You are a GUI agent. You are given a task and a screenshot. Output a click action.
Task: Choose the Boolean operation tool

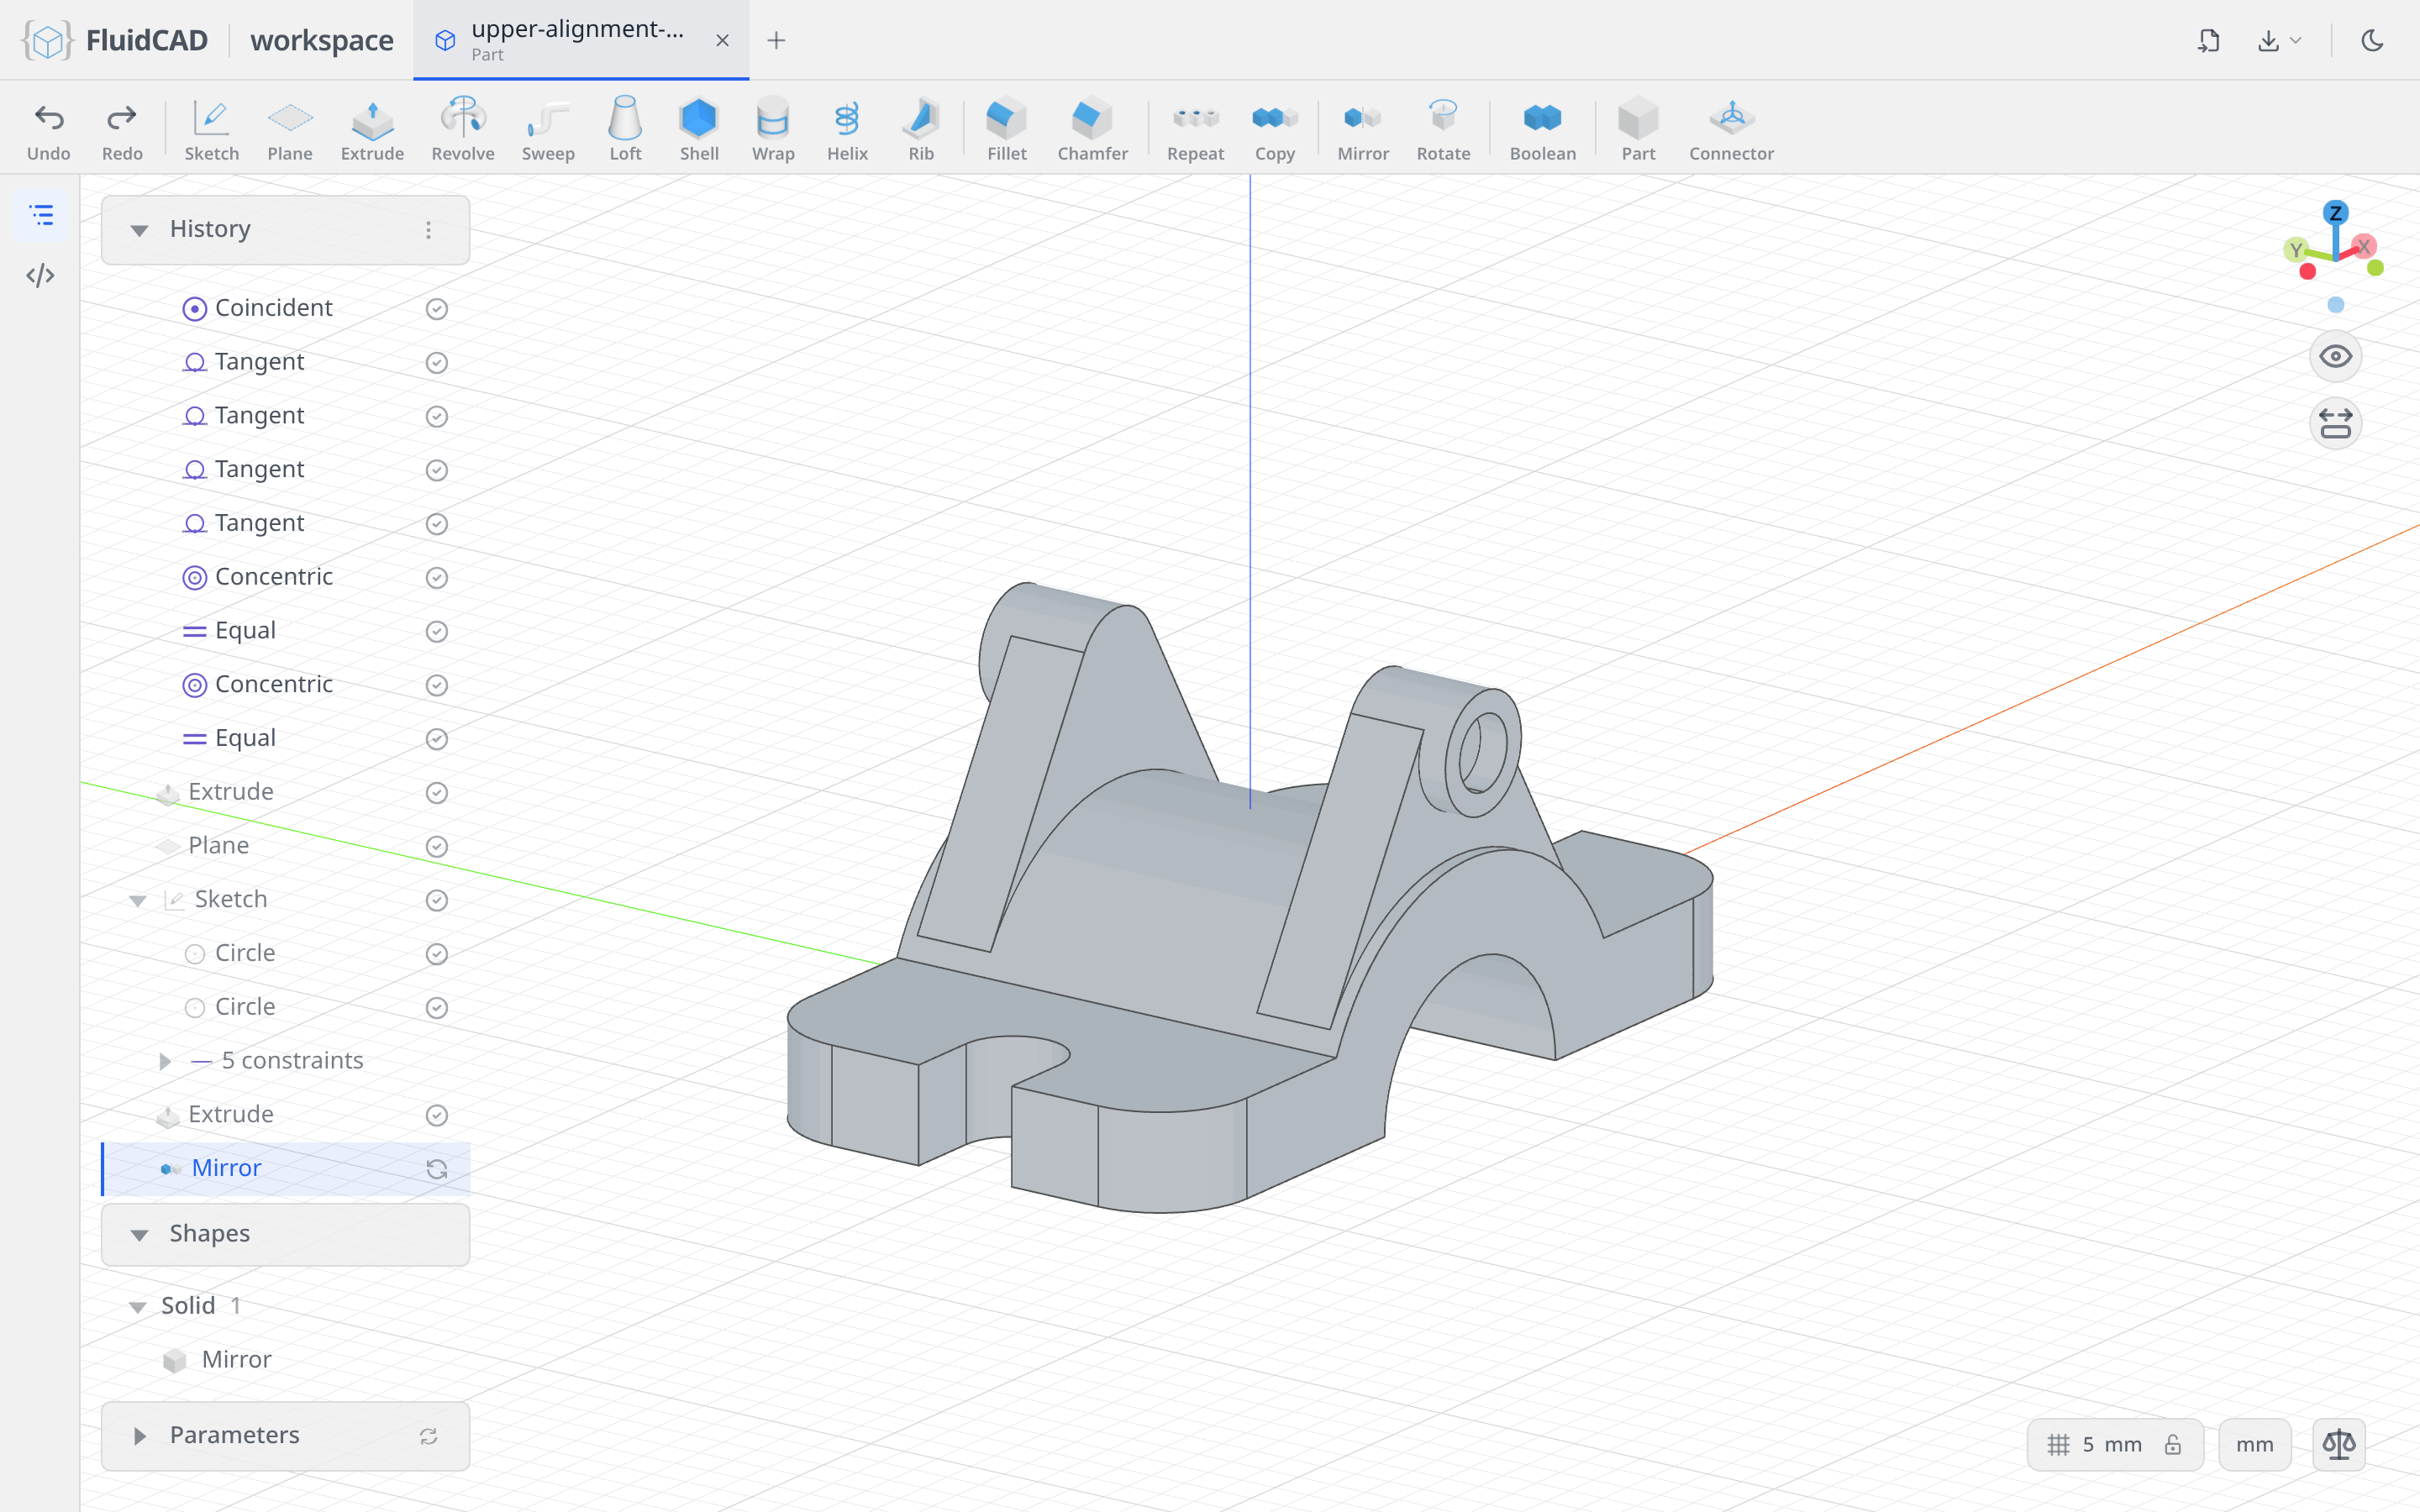pyautogui.click(x=1542, y=129)
